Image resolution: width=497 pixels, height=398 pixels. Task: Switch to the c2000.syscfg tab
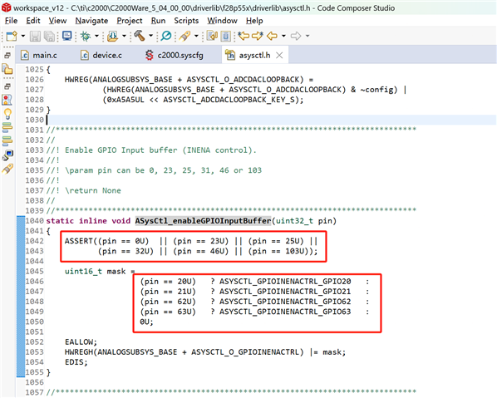pos(175,55)
